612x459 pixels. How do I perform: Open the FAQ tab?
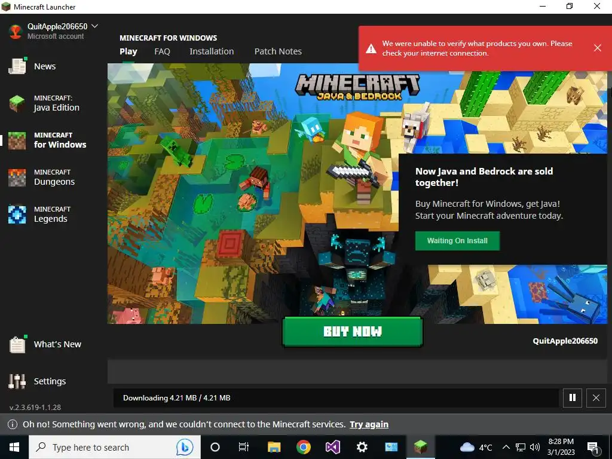[x=162, y=51]
